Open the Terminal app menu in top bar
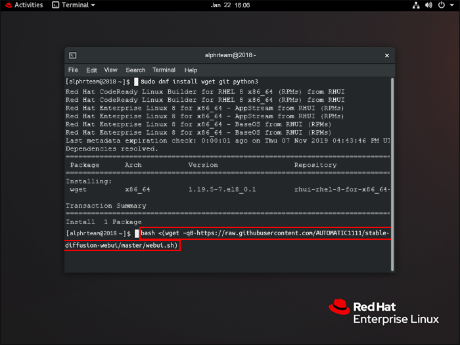 (74, 5)
